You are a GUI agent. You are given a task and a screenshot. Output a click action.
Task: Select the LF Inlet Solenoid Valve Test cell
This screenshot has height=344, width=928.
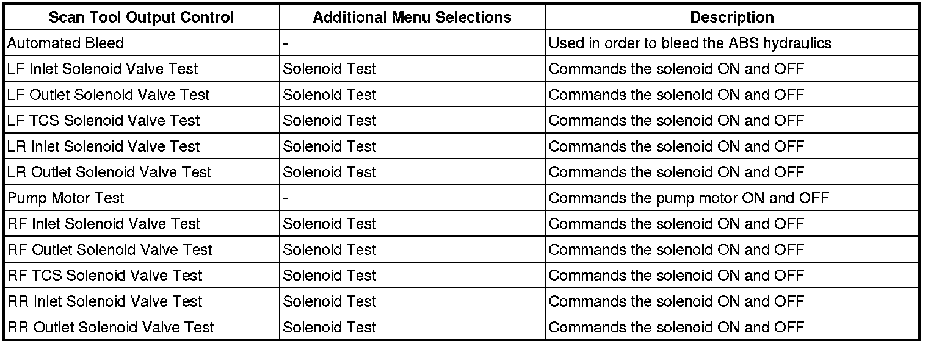tap(103, 69)
